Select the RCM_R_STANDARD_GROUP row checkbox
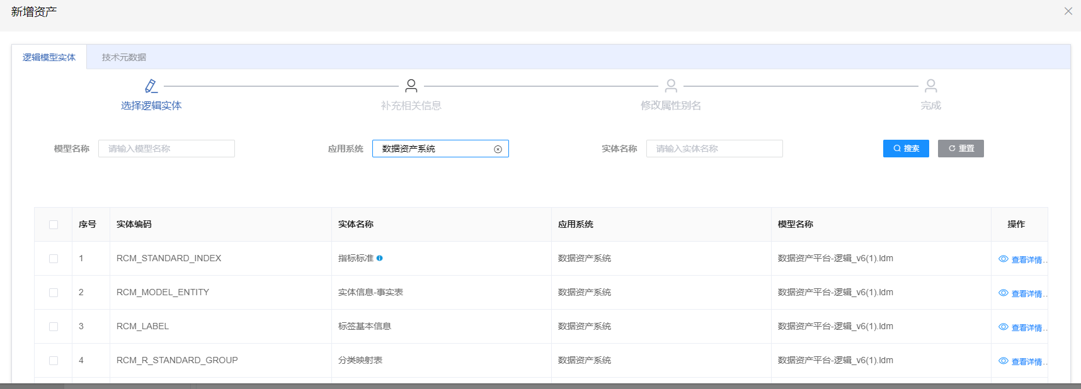The height and width of the screenshot is (389, 1081). [54, 361]
